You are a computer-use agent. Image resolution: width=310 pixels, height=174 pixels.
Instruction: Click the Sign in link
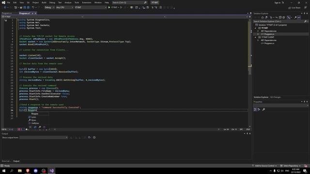click(278, 2)
